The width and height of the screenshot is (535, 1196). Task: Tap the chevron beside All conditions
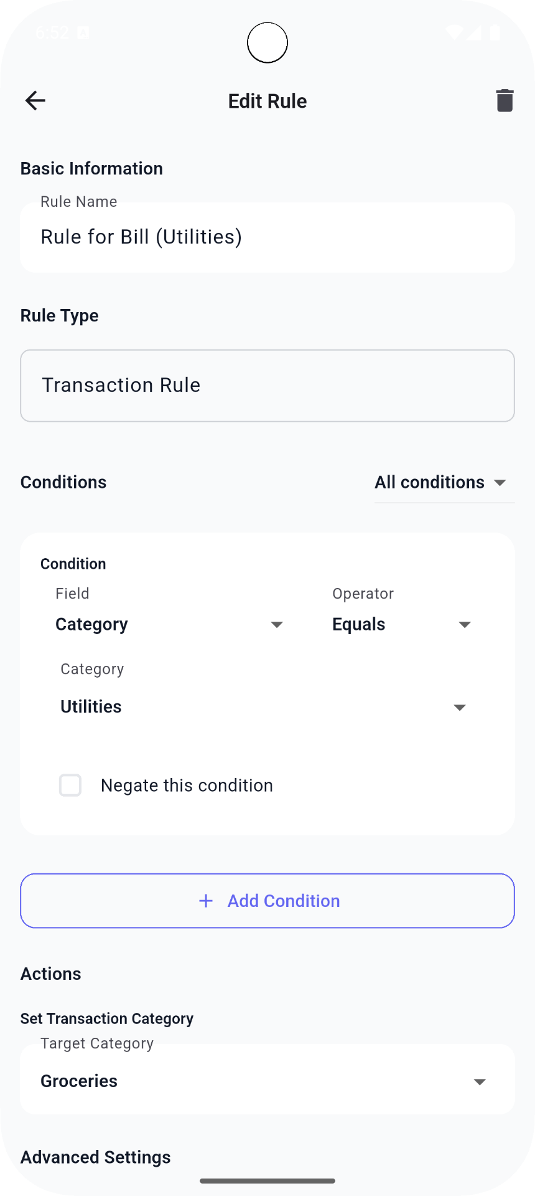tap(501, 482)
